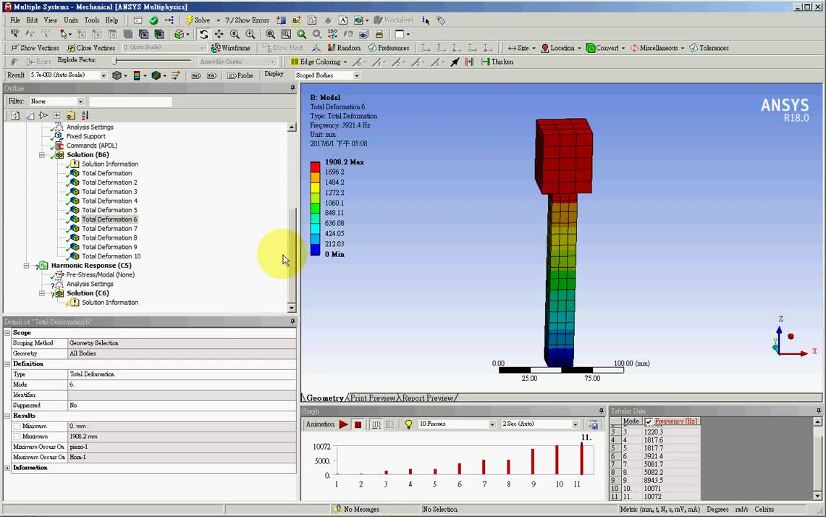Switch to the Print Preview tab
Screen dimensions: 826x517
click(x=372, y=398)
